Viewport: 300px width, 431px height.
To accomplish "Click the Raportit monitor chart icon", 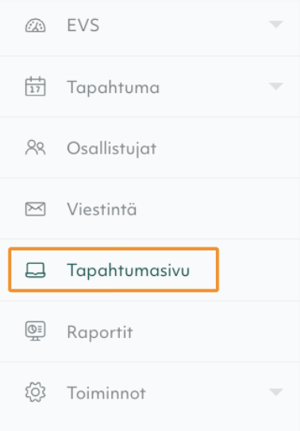I will tap(36, 331).
